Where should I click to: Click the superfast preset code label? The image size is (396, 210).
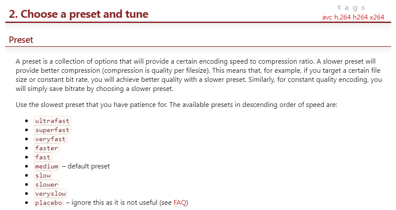point(52,130)
